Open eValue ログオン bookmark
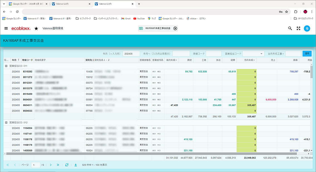Viewport: 316px width, 172px height. click(x=196, y=19)
